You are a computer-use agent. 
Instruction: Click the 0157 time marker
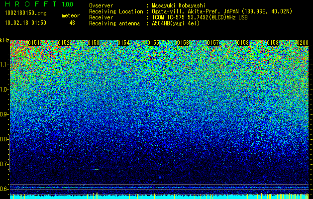(213, 43)
